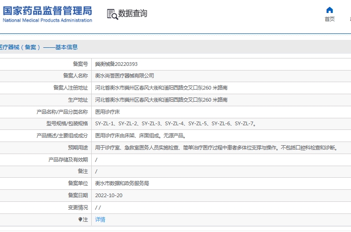Click the model list SY-ZL-1 to SY-ZL-7
This screenshot has width=351, height=232.
click(175, 123)
